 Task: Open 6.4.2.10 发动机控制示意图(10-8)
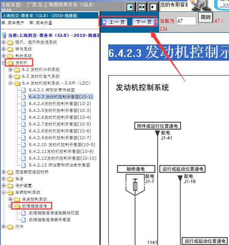(62, 144)
